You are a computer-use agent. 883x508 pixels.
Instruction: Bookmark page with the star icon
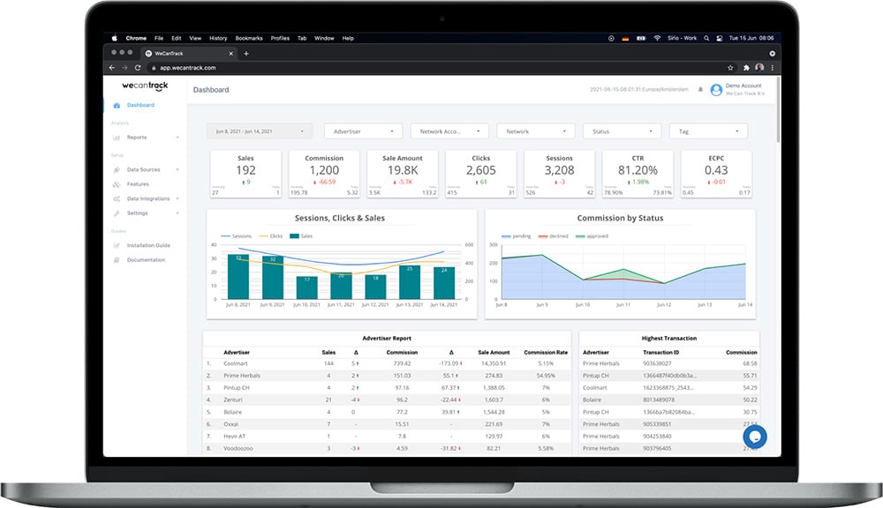click(732, 67)
